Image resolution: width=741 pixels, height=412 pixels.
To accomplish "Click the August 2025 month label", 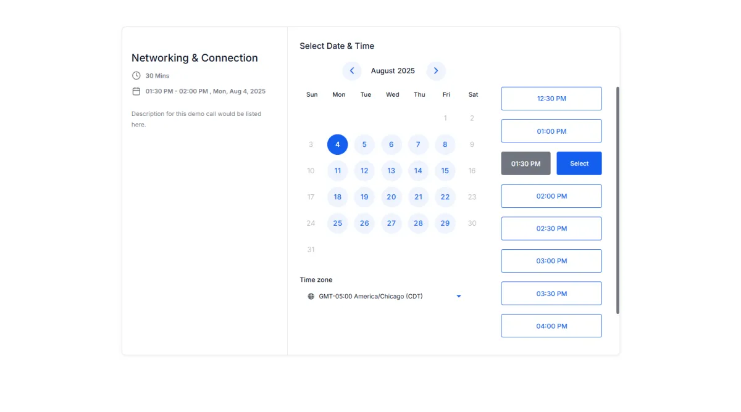I will (x=393, y=71).
